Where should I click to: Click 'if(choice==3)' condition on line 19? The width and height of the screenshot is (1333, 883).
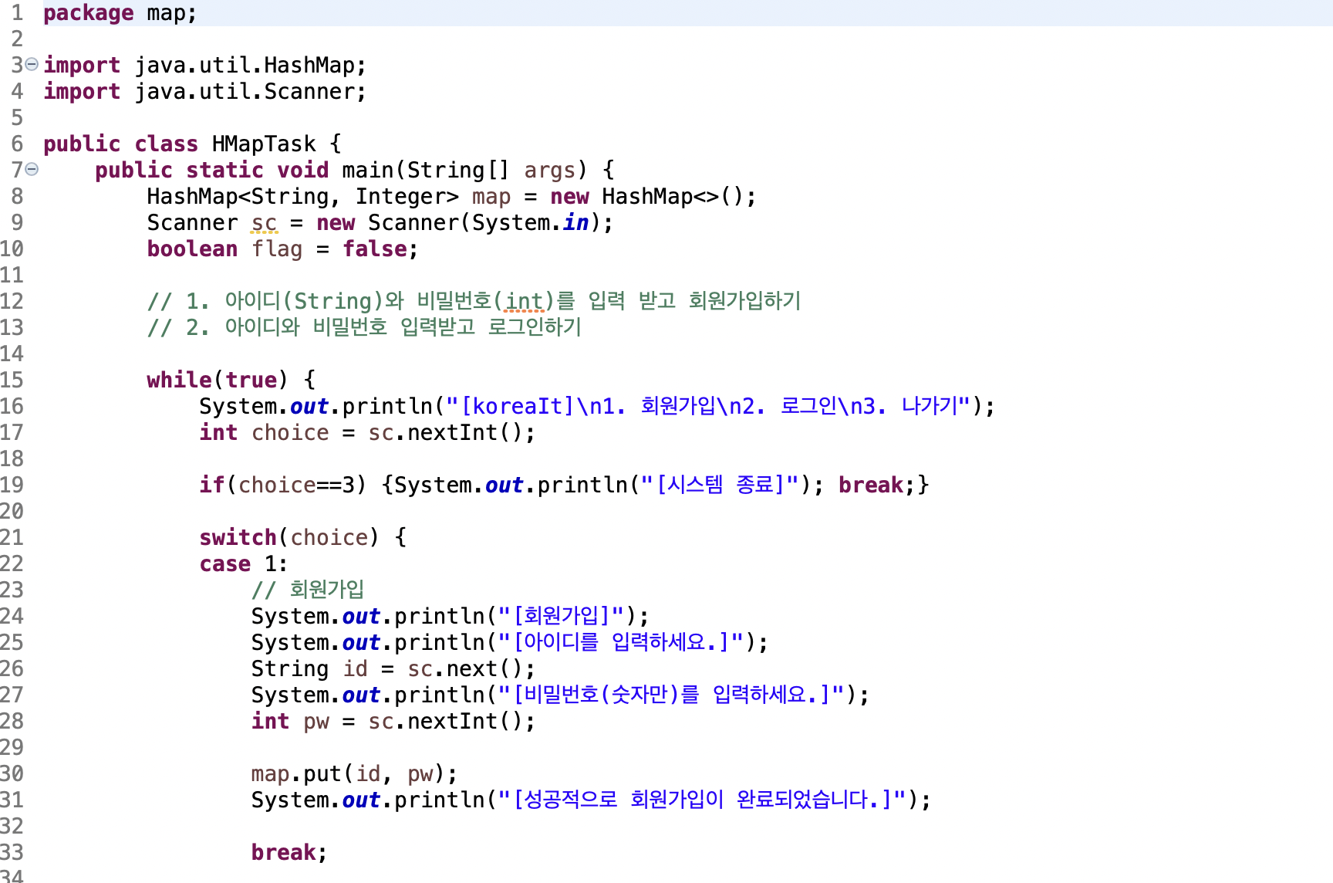282,485
